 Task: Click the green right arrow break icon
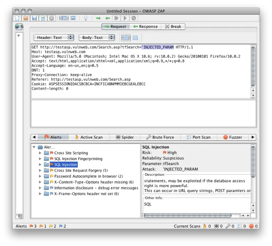98,18
